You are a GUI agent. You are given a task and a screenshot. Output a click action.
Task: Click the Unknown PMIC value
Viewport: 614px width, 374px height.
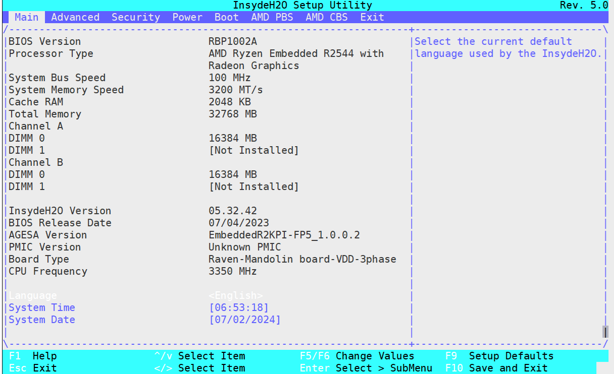pyautogui.click(x=245, y=247)
